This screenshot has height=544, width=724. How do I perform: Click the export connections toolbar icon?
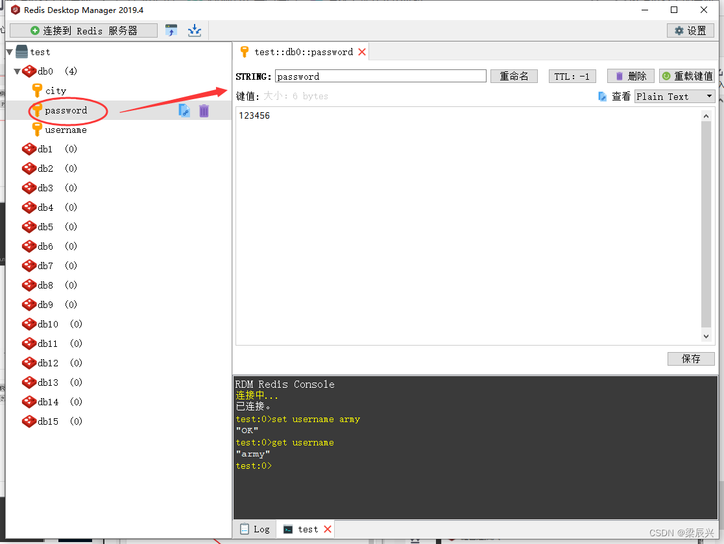195,31
